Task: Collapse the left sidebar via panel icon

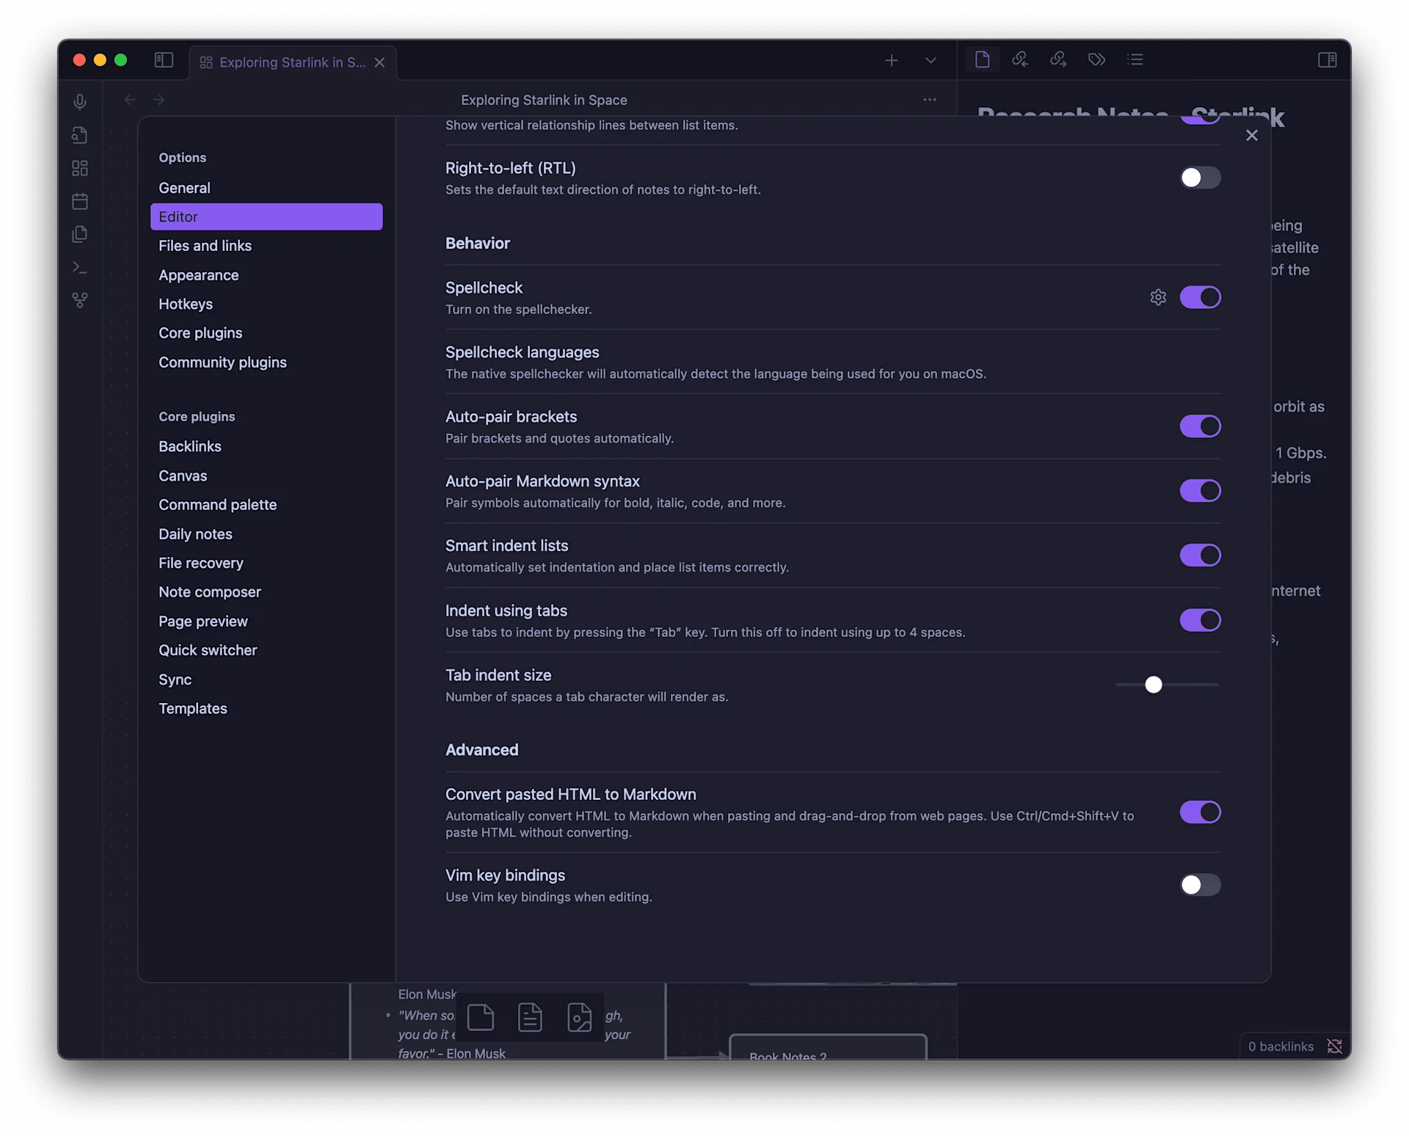Action: (x=164, y=59)
